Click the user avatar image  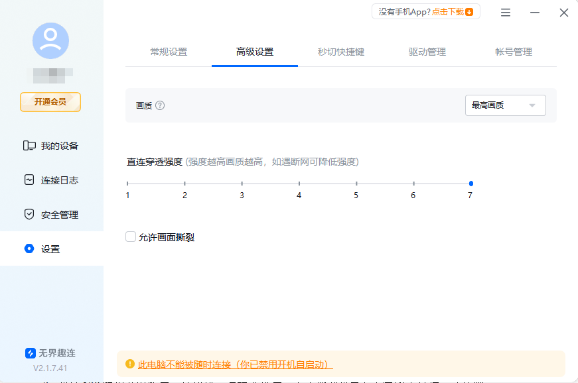click(50, 40)
